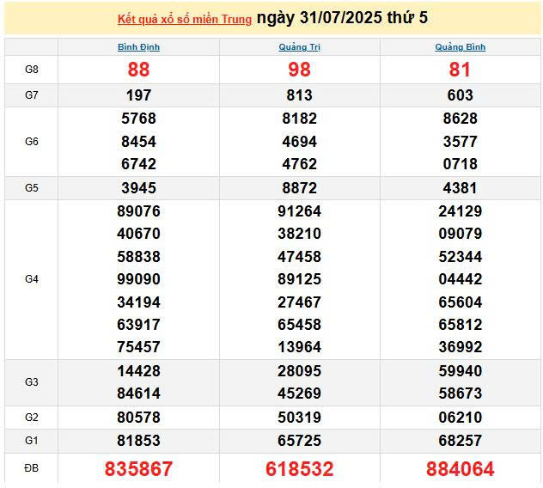Select G5 number 8872
The height and width of the screenshot is (488, 543).
point(300,188)
